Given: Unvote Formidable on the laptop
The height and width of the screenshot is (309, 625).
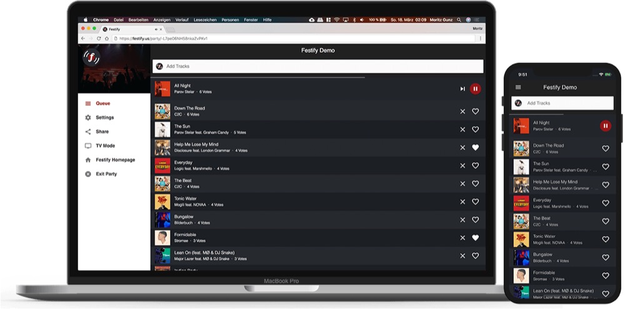Looking at the screenshot, I should 475,238.
